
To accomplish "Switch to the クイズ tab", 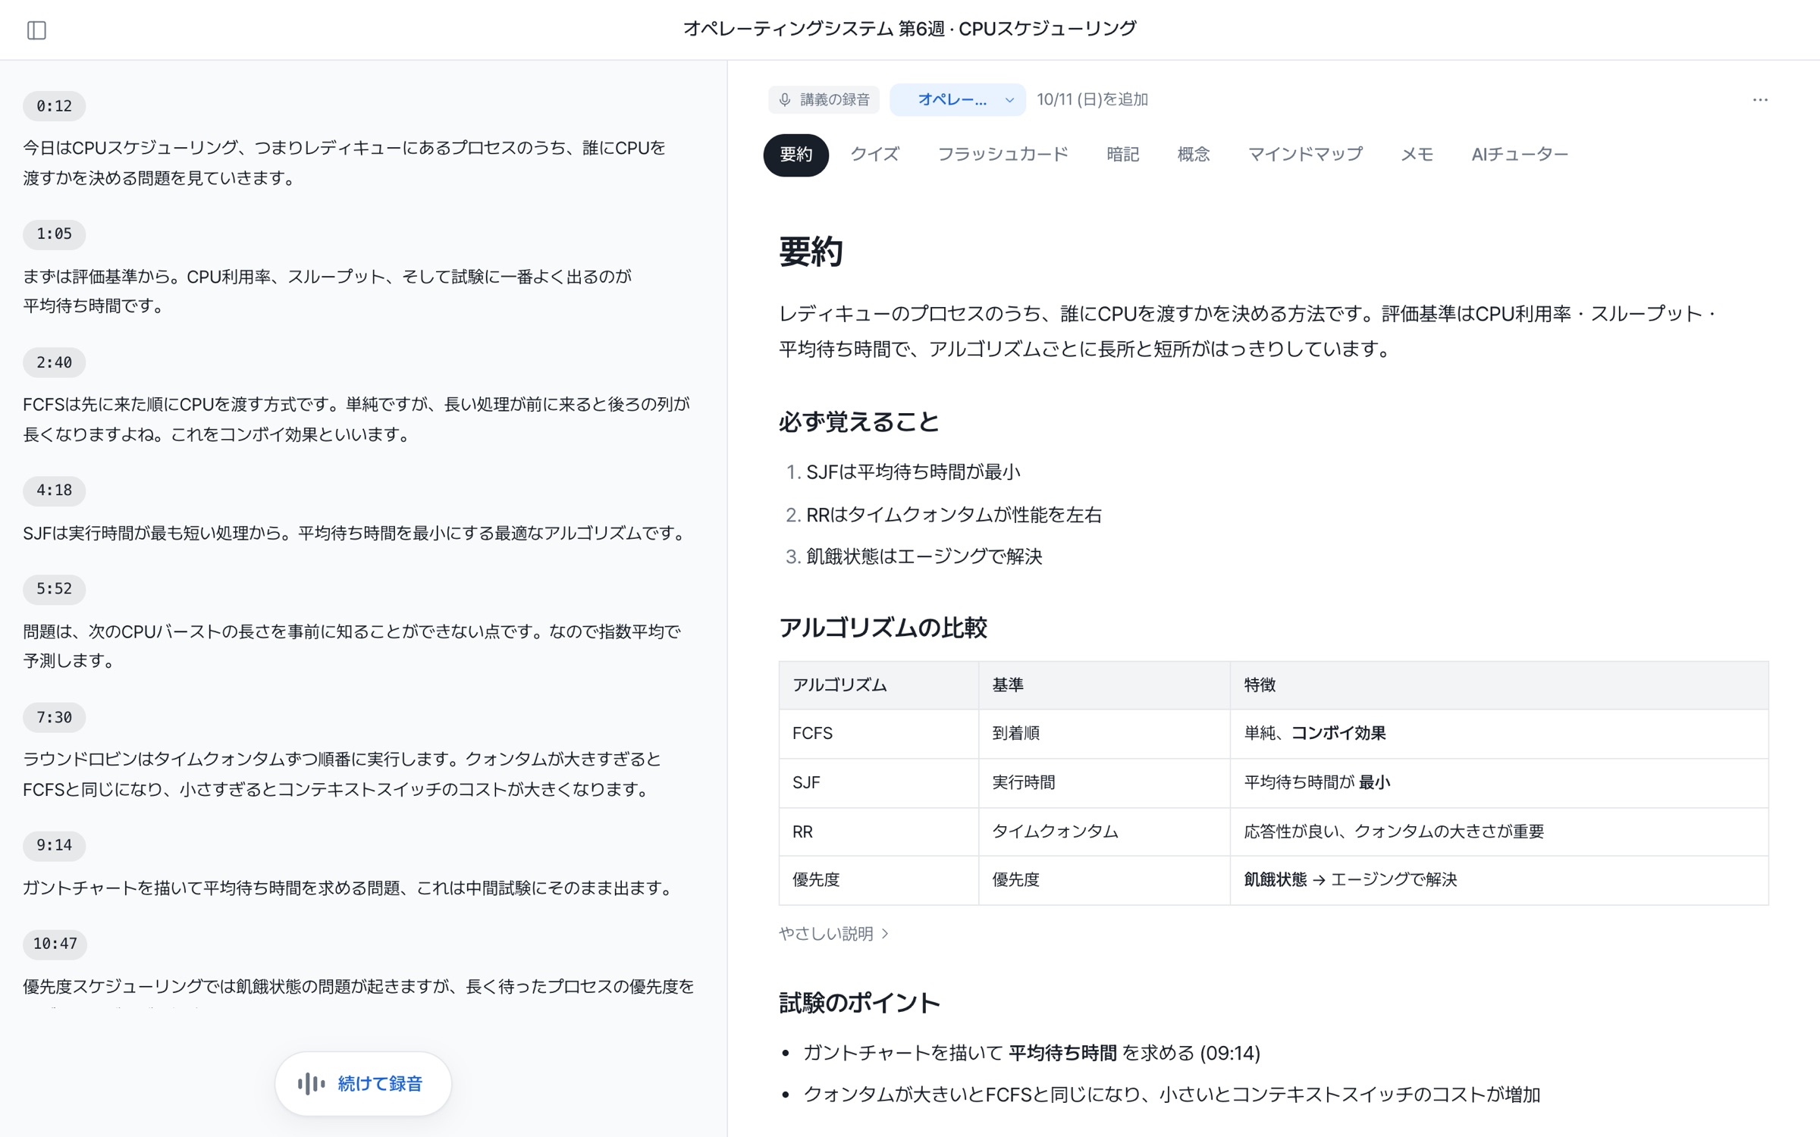I will coord(874,155).
